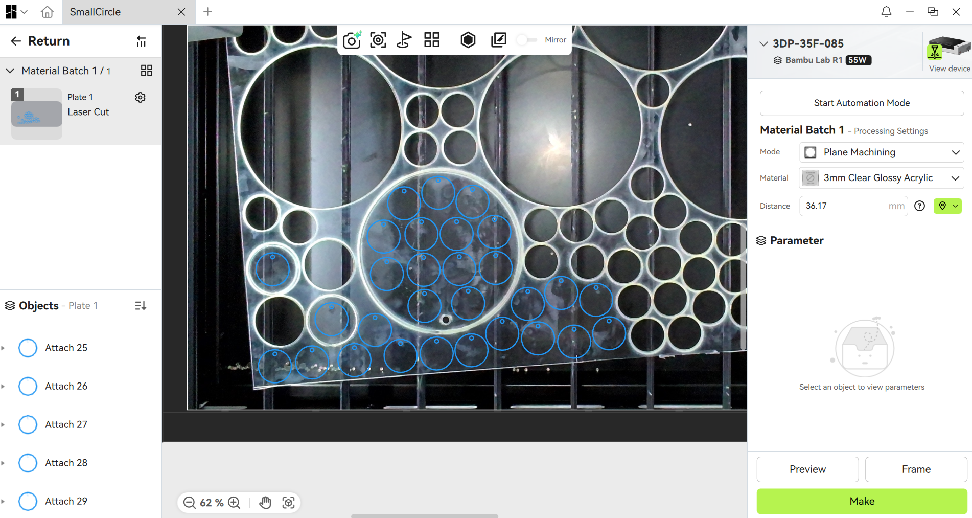Open the app logo menu

tap(16, 12)
